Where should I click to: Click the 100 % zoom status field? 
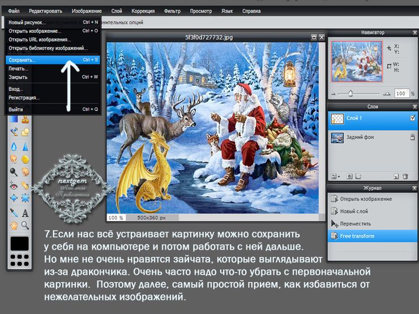tap(116, 218)
